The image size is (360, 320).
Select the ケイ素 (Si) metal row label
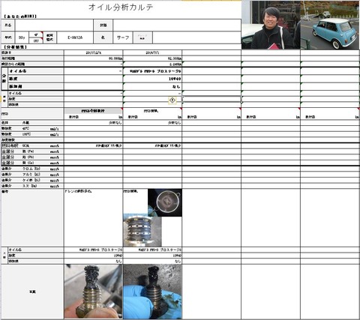(x=32, y=180)
